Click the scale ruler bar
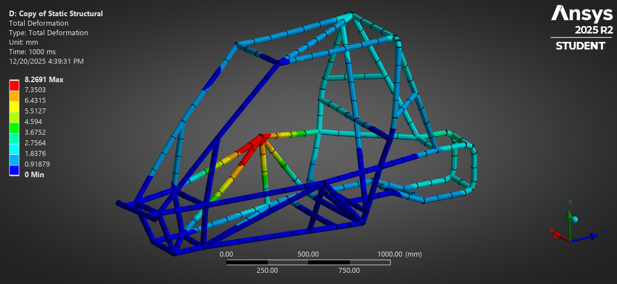 tap(308, 262)
